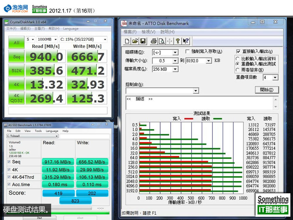Toggle the 直接輸入/輸出 checkbox in ATTO
This screenshot has width=293, height=220.
[238, 51]
